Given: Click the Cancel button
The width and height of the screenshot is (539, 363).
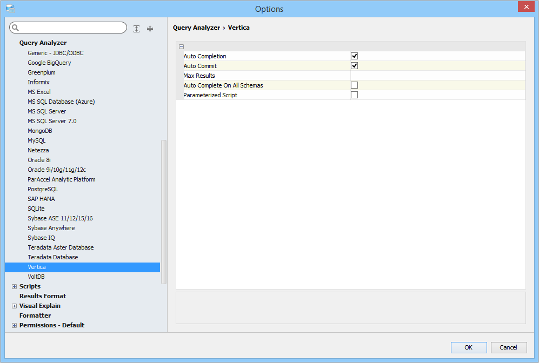Looking at the screenshot, I should coord(508,347).
